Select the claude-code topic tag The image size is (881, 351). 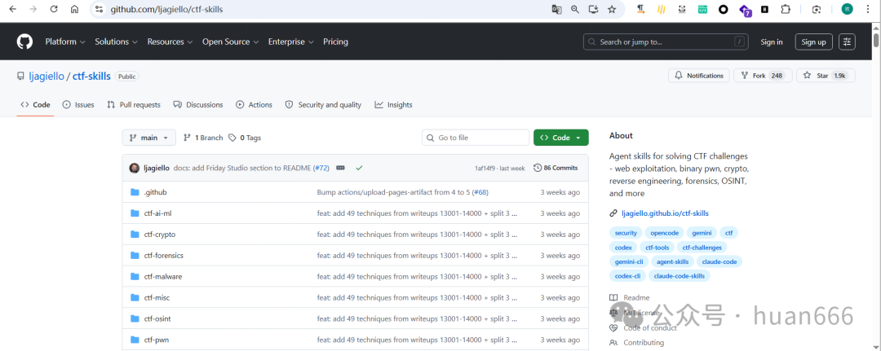click(x=719, y=261)
